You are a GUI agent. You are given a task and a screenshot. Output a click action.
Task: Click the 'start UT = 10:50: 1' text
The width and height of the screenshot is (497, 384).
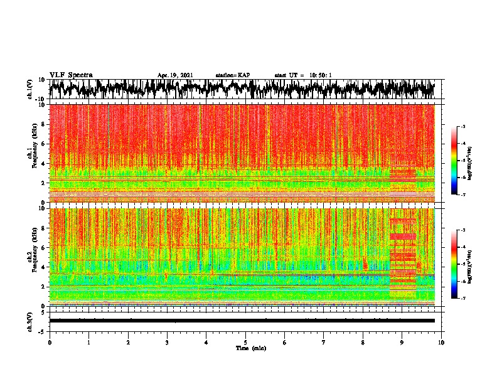tap(303, 75)
